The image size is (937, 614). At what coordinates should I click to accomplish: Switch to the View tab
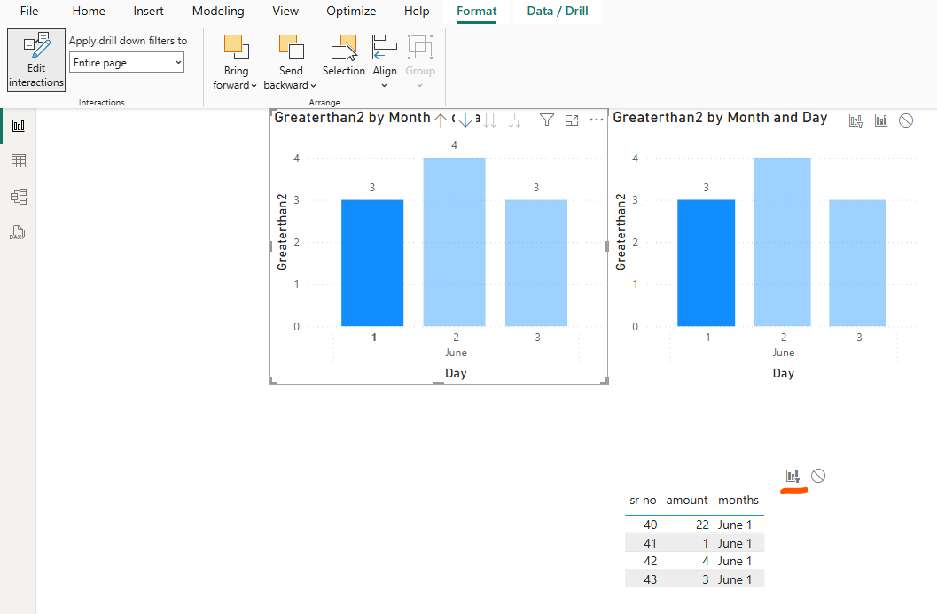point(285,11)
